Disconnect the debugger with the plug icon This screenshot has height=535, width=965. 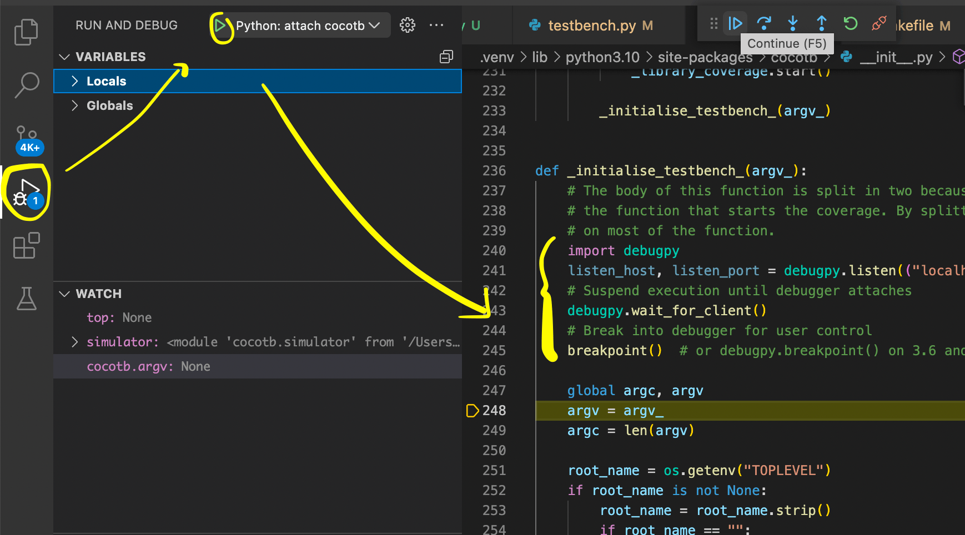(x=879, y=23)
